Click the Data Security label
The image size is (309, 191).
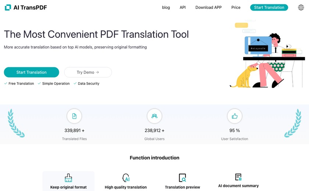(89, 84)
